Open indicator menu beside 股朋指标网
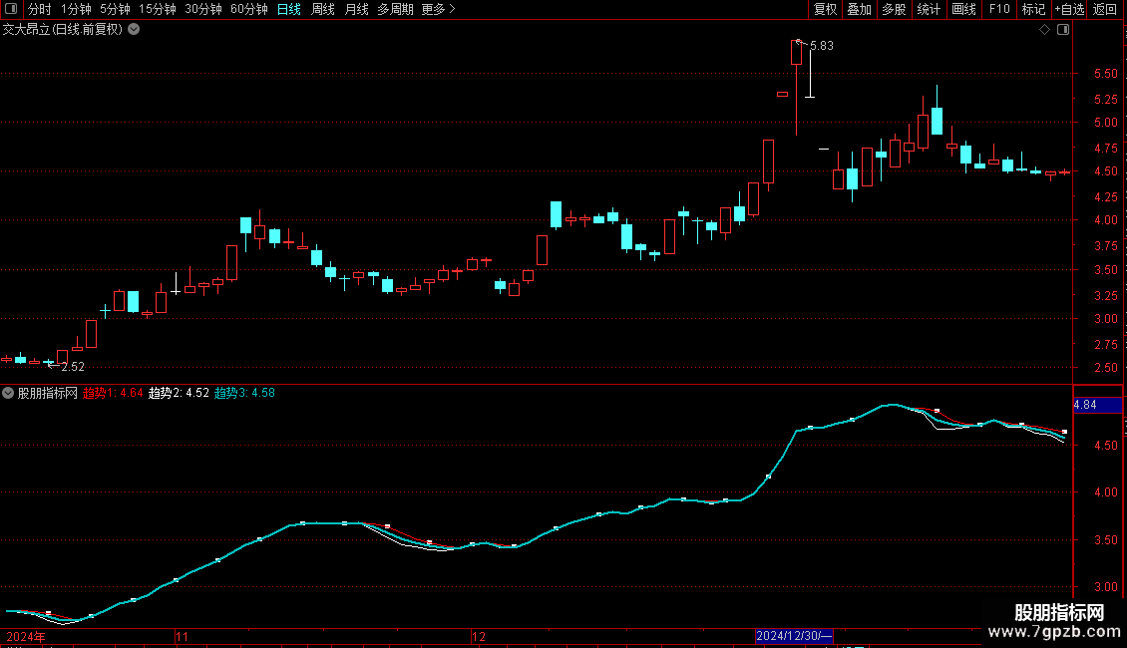The height and width of the screenshot is (648, 1127). (8, 393)
